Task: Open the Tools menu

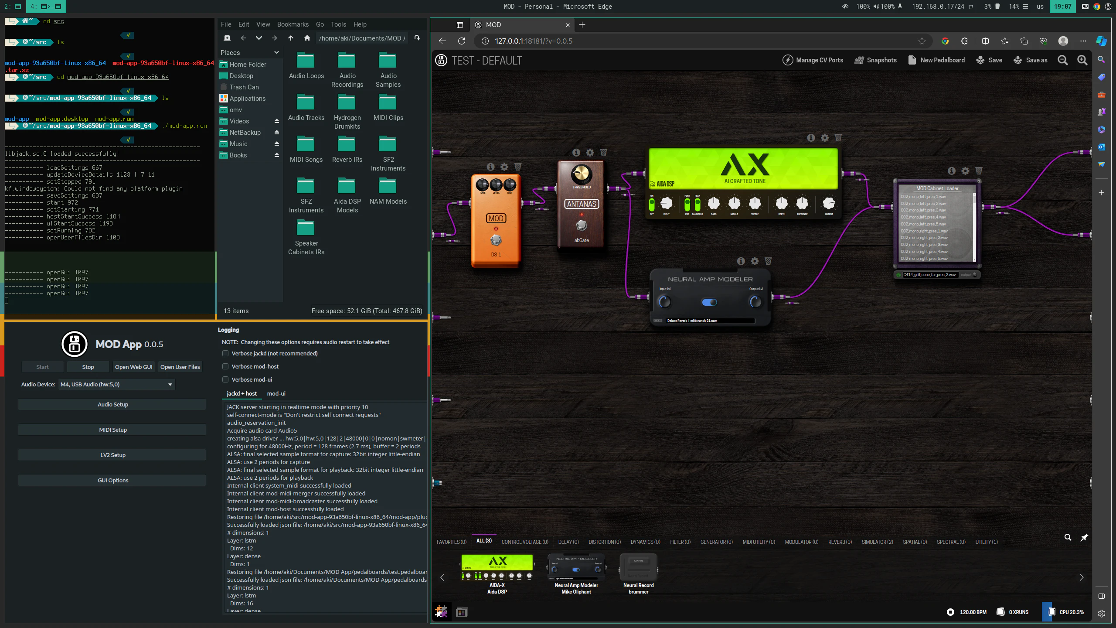Action: [338, 24]
